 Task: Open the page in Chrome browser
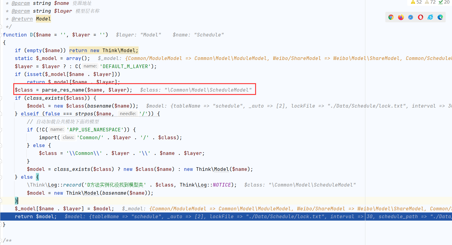(391, 17)
